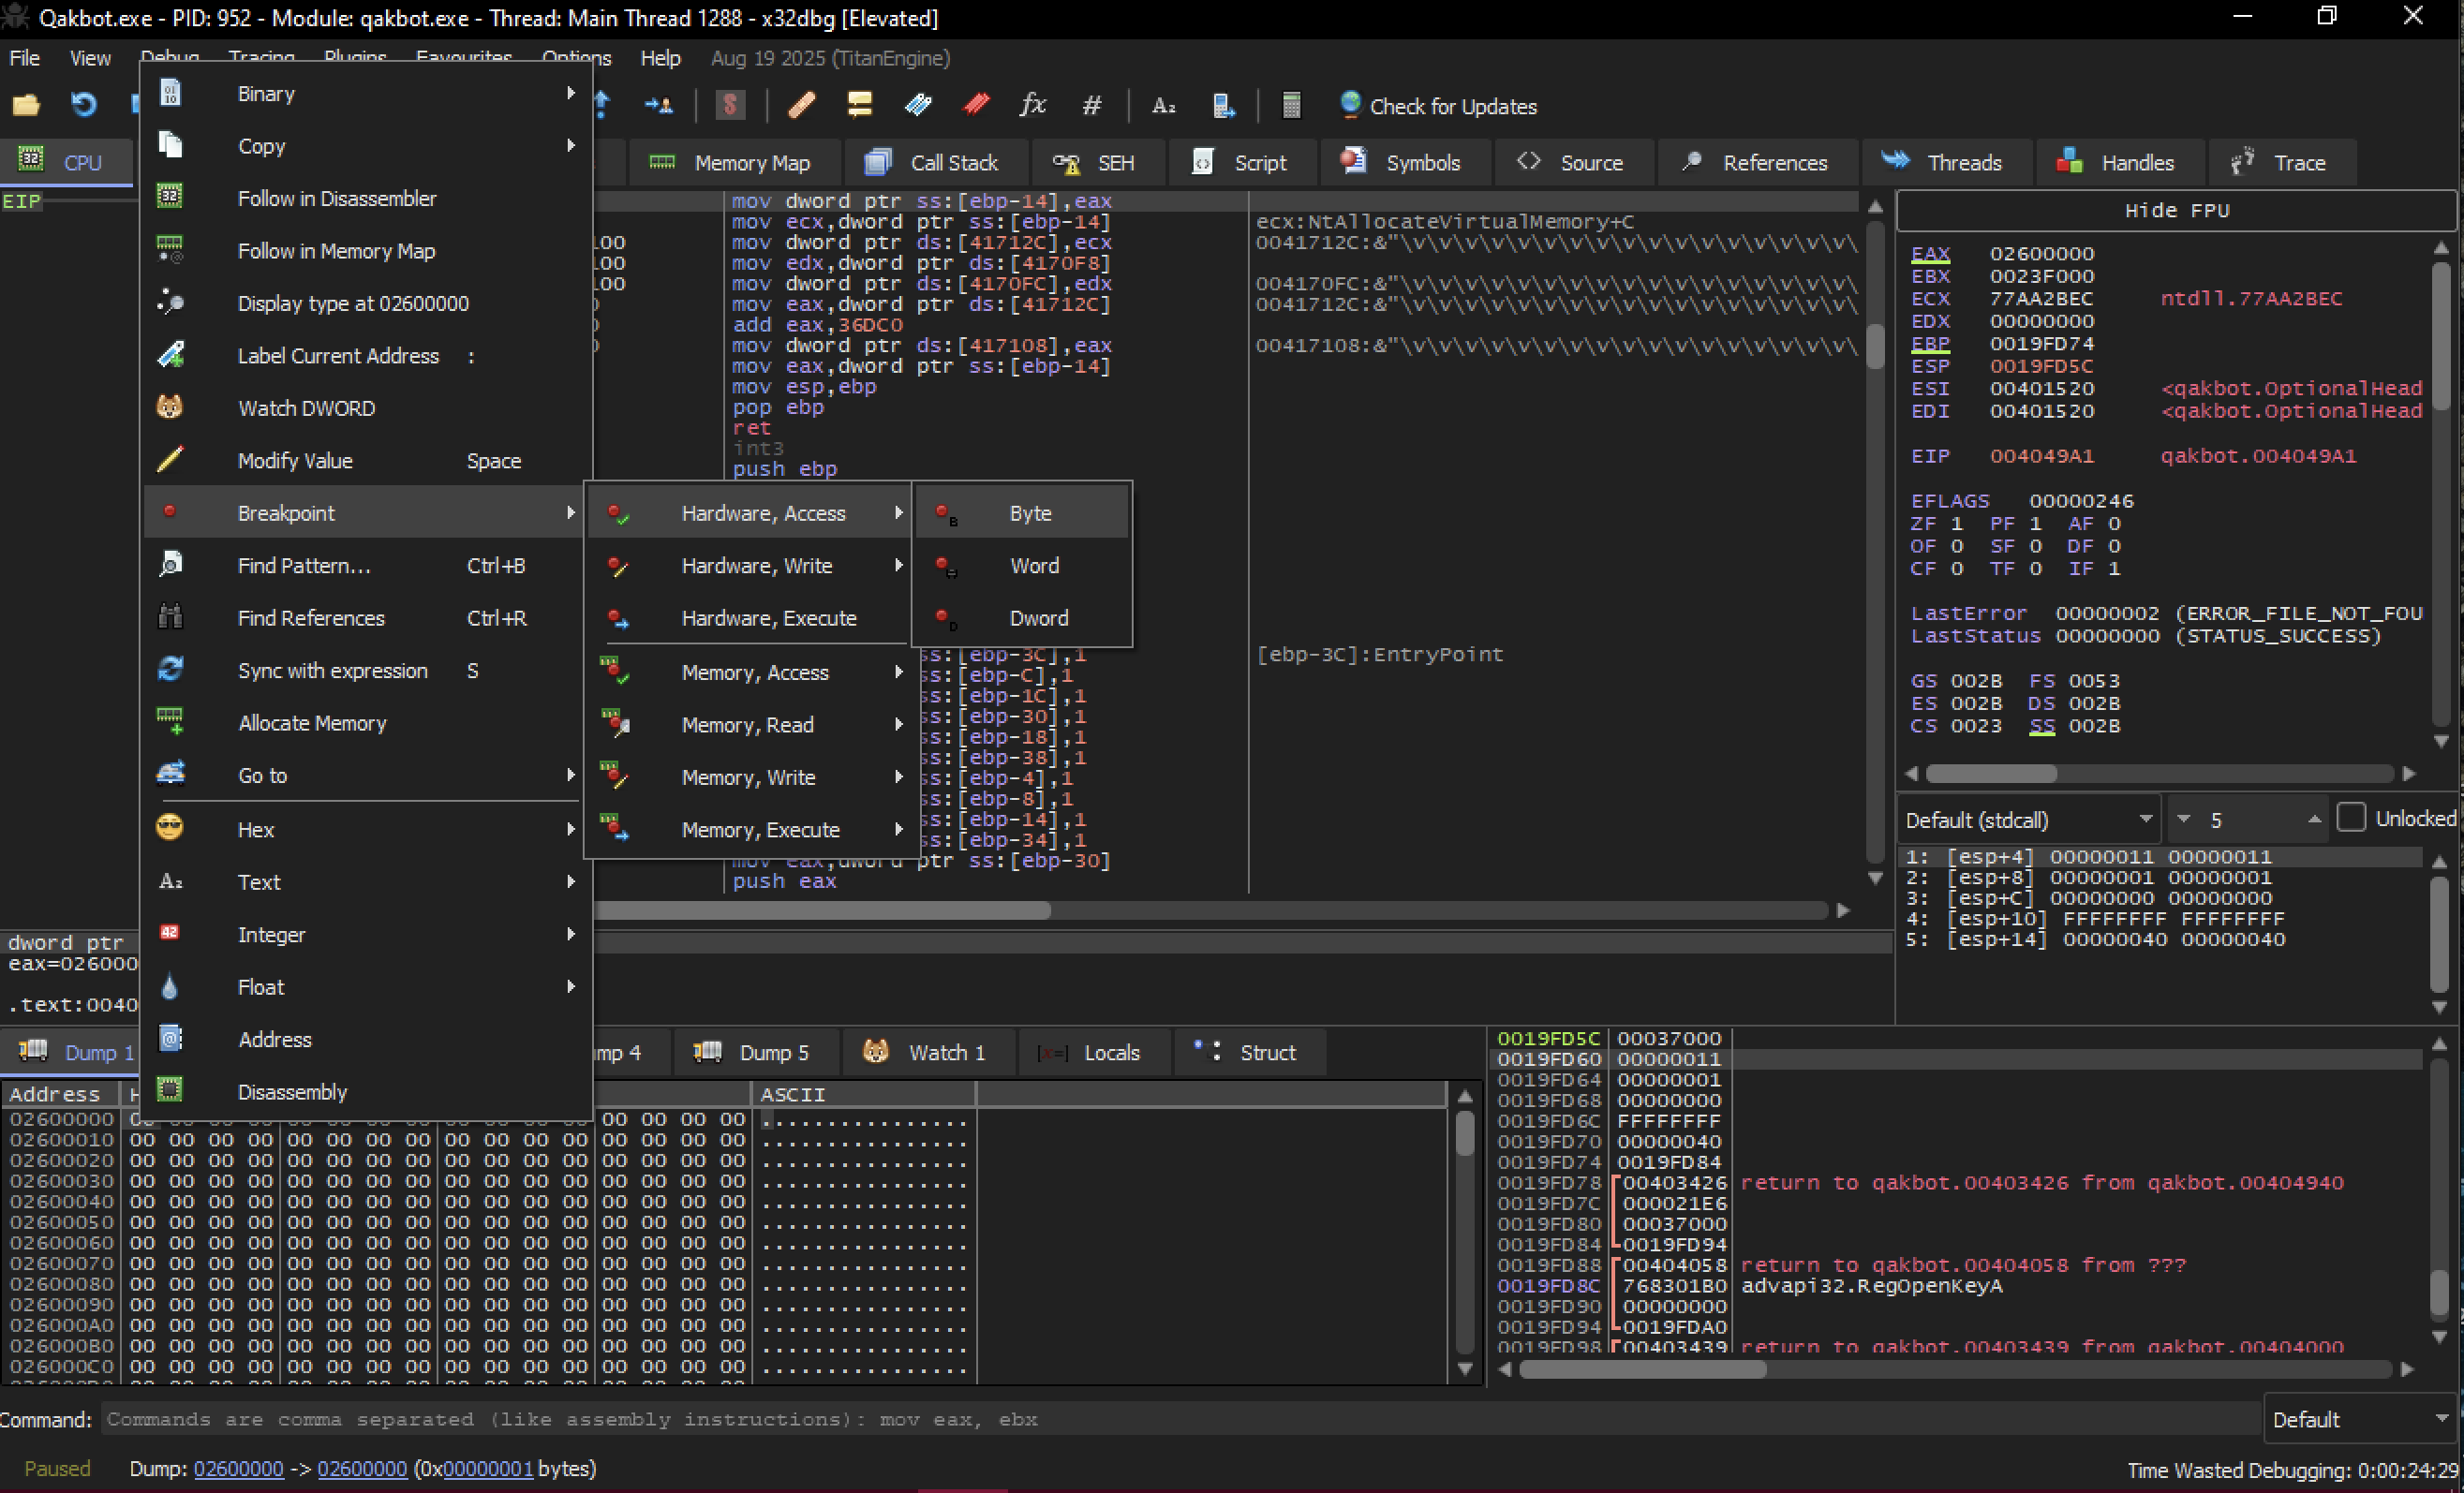Click the intermodular calls toolbar icon
This screenshot has width=2464, height=1493.
(1222, 104)
